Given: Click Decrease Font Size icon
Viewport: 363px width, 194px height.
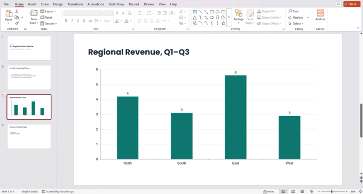Looking at the screenshot, I should 123,13.
